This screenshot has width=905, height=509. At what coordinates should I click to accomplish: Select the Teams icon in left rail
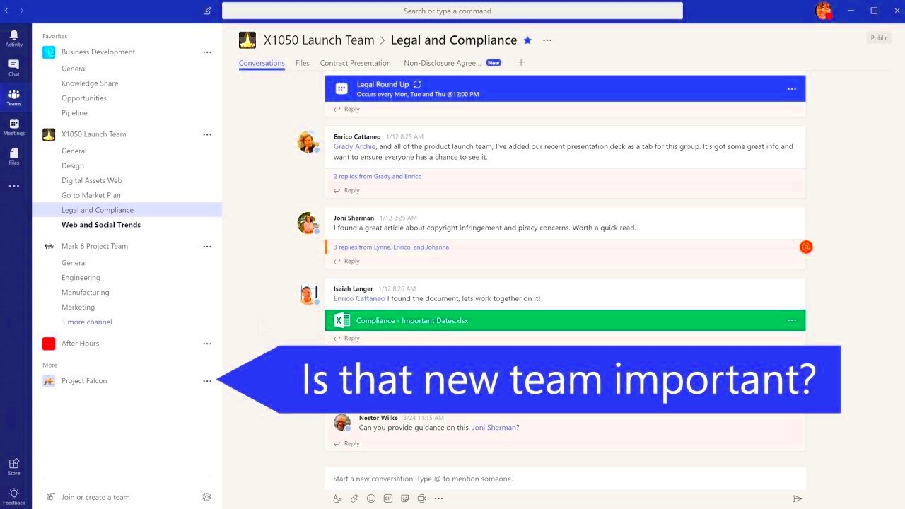[x=14, y=98]
